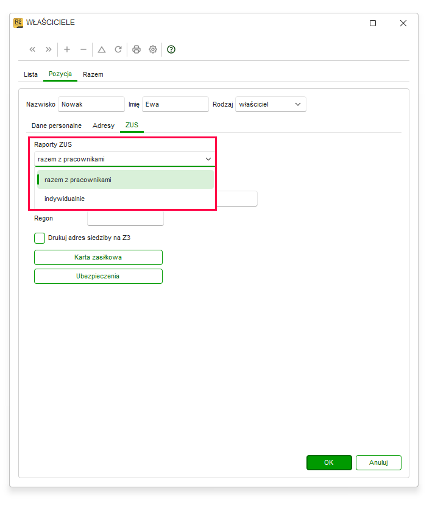435x505 pixels.
Task: Open the Karta zasiłkowa button
Action: (x=98, y=257)
